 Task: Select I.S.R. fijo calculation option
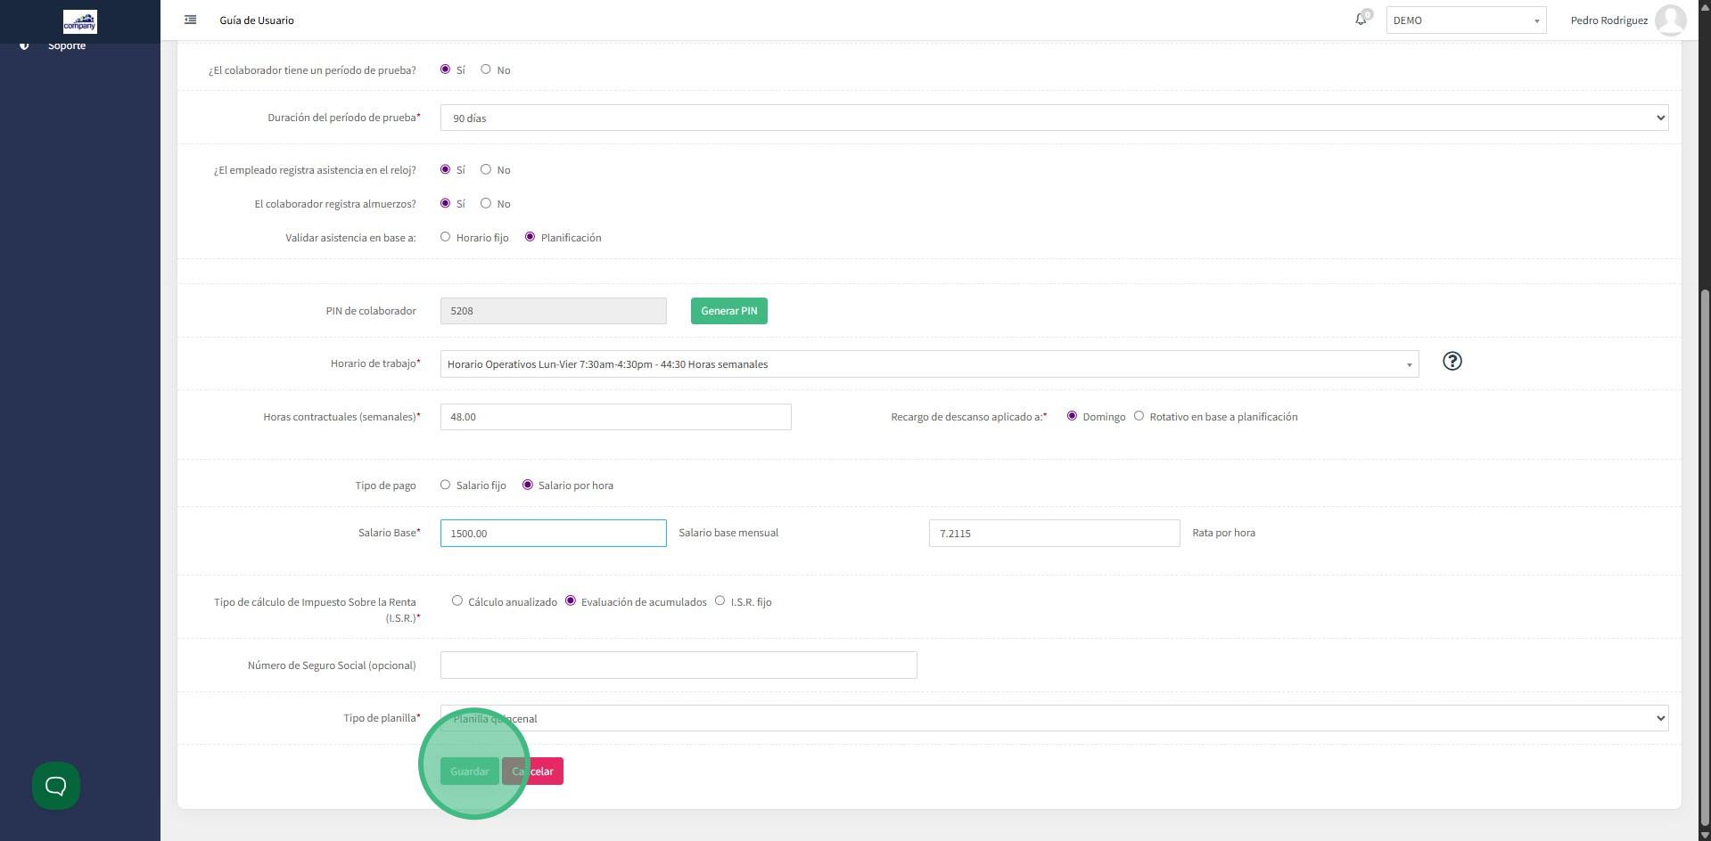[720, 601]
